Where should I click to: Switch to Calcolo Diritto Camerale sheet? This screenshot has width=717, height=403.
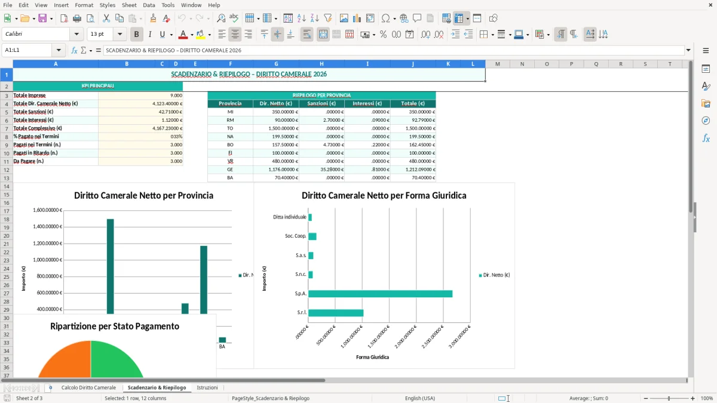88,387
